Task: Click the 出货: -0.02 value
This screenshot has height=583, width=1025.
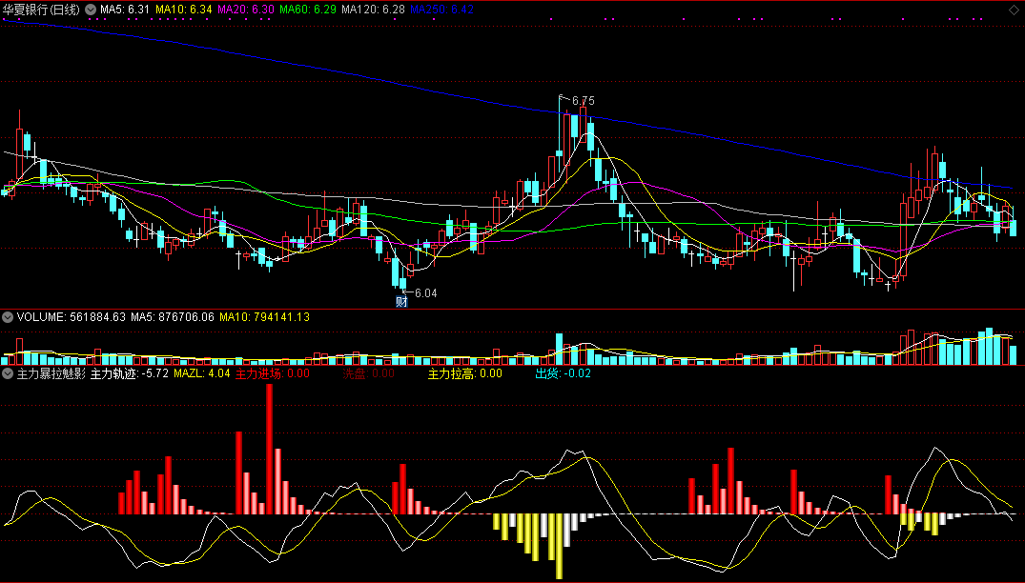Action: pos(563,373)
